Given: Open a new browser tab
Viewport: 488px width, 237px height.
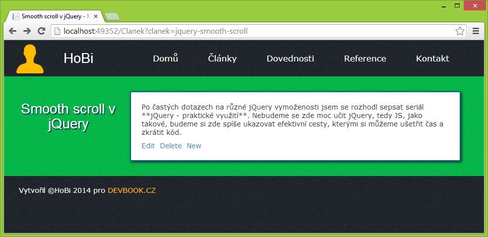Looking at the screenshot, I should pos(112,17).
